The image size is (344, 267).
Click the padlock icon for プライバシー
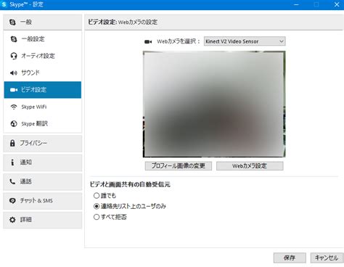[12, 143]
